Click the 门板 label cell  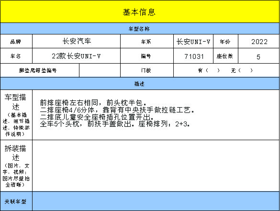[x=147, y=70]
